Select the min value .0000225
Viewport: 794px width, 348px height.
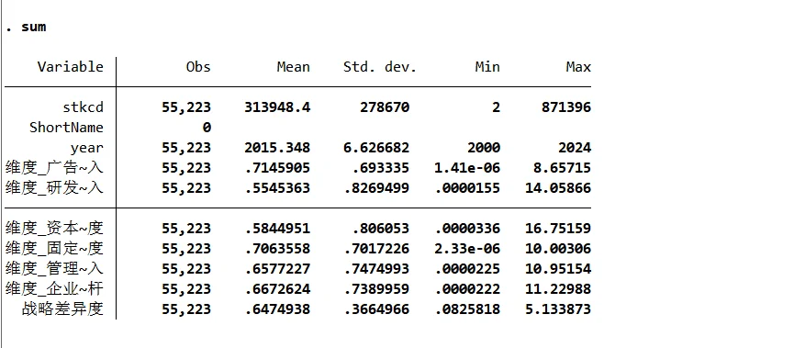[x=467, y=268]
